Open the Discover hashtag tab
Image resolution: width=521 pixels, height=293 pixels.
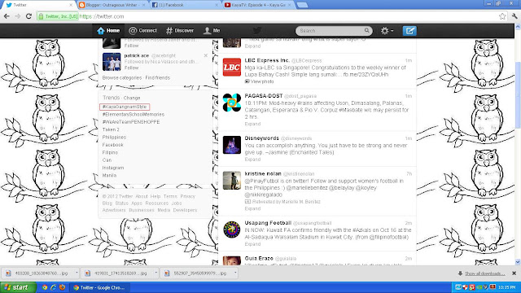[x=180, y=31]
